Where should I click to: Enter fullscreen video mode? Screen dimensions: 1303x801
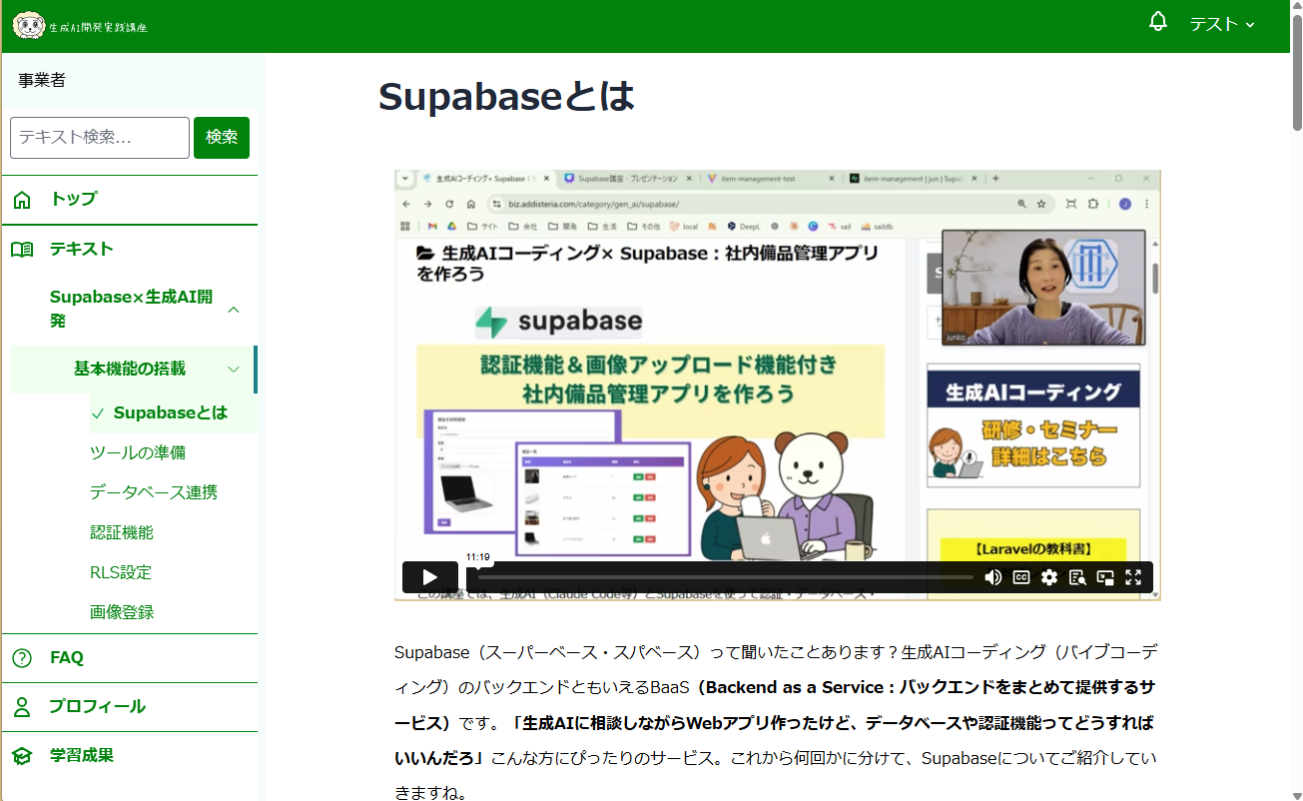point(1133,577)
